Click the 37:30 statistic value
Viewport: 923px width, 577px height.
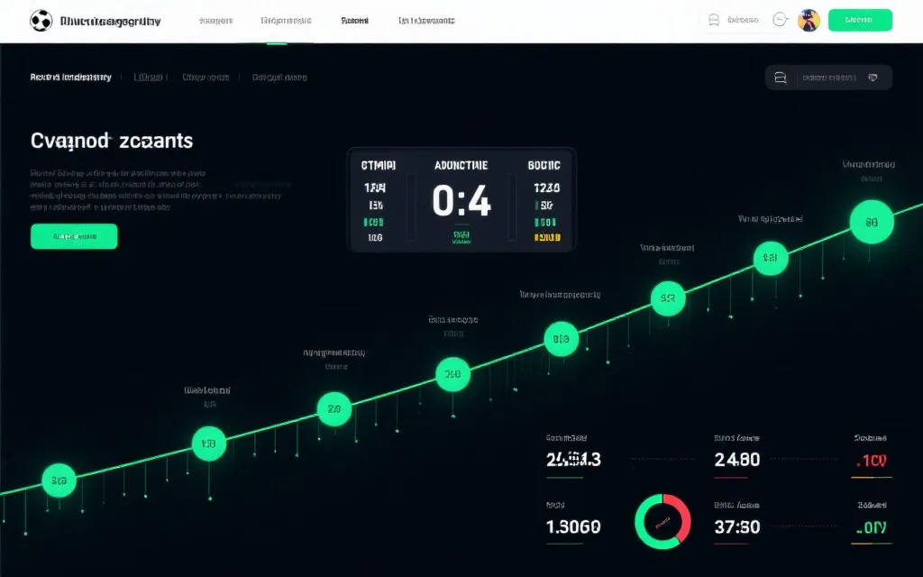click(x=737, y=527)
